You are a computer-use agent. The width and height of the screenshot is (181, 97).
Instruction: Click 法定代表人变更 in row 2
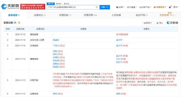(x=37, y=40)
